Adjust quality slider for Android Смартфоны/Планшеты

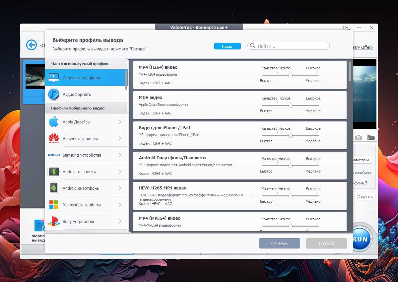(x=290, y=166)
